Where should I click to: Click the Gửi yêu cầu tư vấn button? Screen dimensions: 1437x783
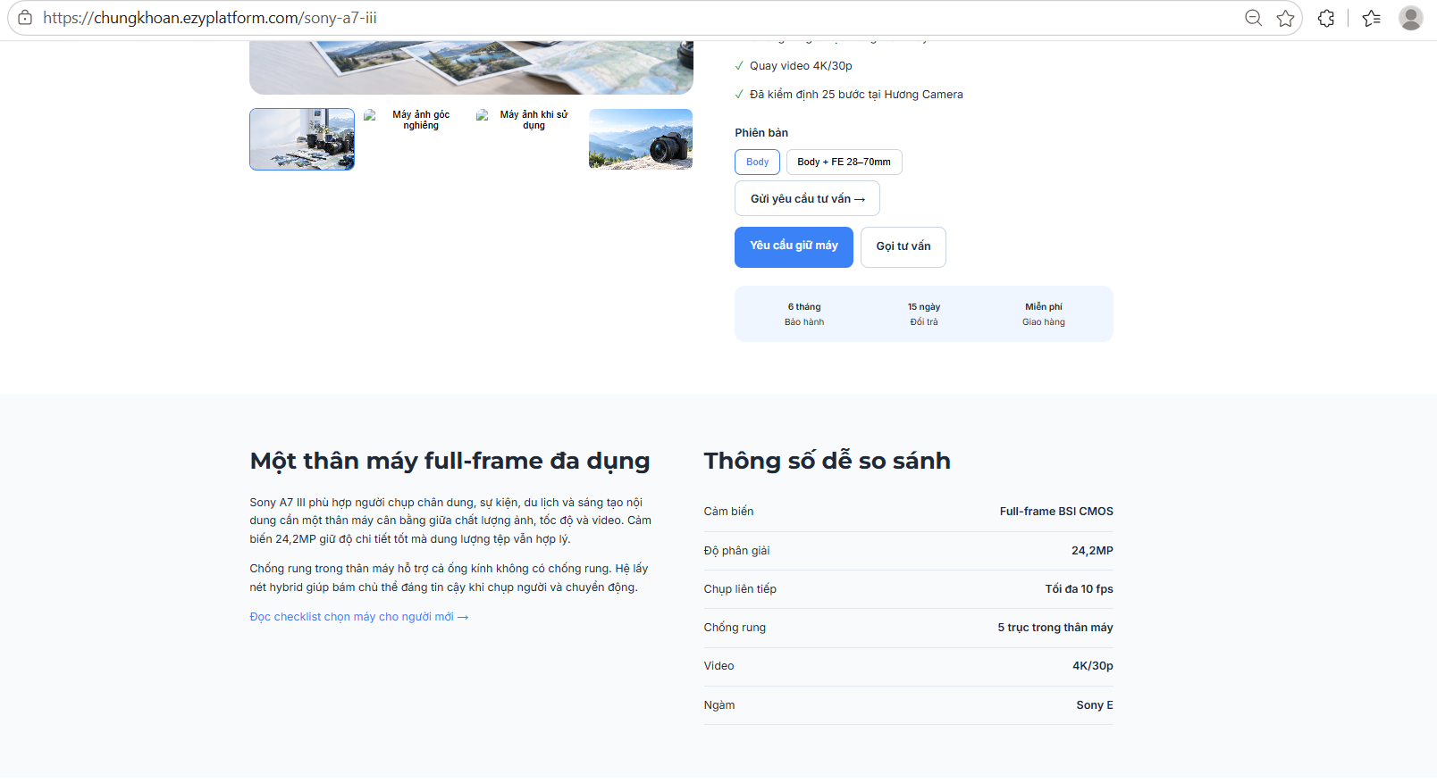pos(807,198)
